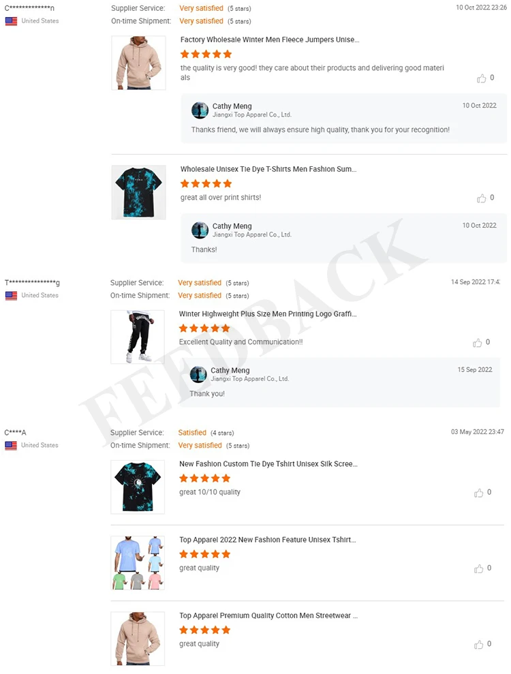Click US flag beside reviewer C****A
511x674 pixels.
11,445
